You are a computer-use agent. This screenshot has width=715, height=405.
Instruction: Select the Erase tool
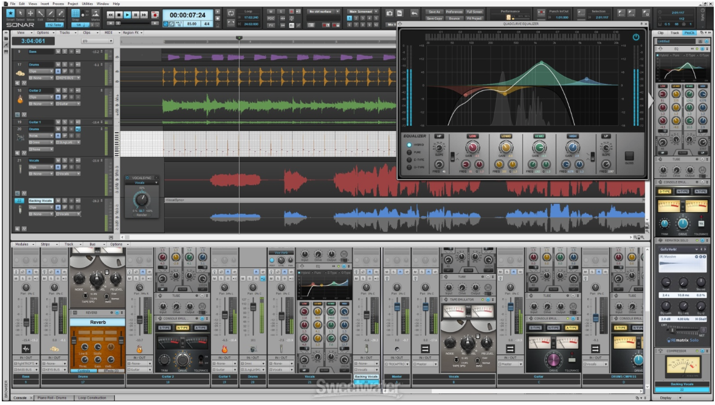[x=61, y=14]
